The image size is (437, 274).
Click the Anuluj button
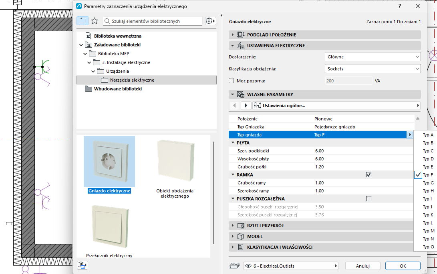click(x=362, y=266)
